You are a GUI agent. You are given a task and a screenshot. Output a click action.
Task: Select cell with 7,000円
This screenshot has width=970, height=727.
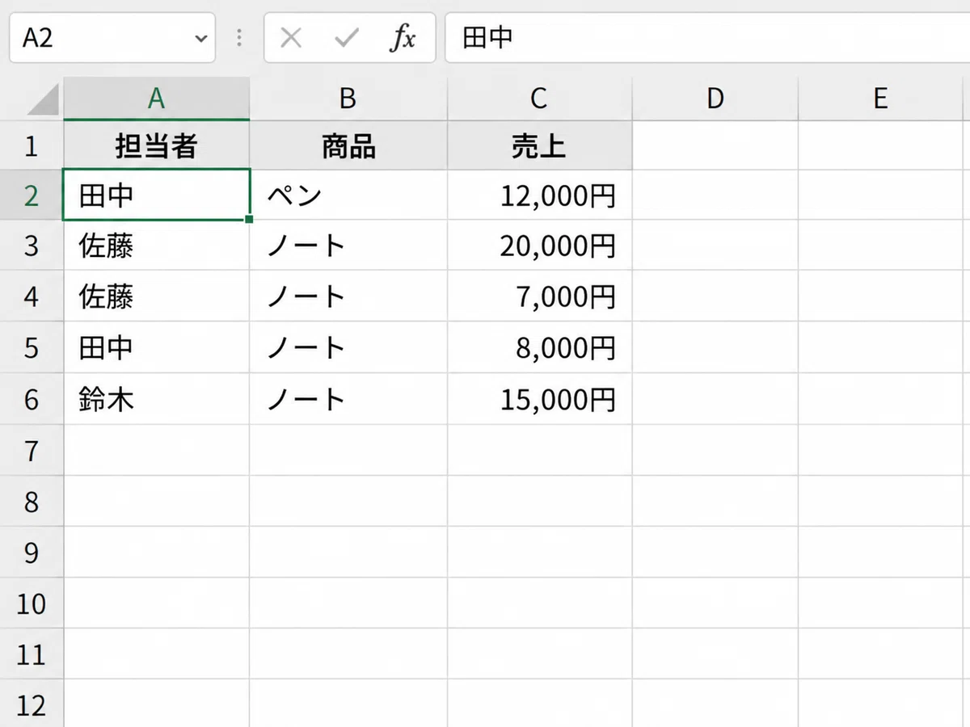(540, 296)
